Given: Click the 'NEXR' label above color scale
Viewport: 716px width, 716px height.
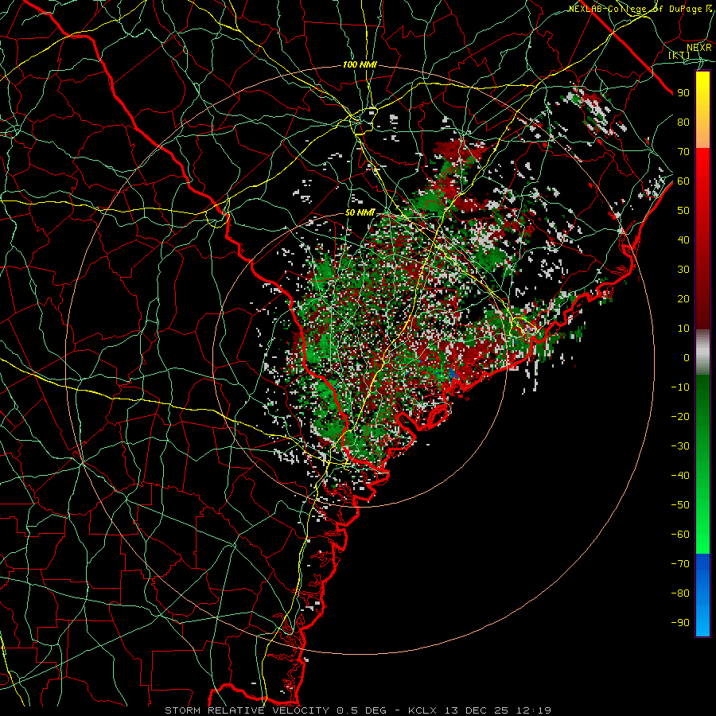Looking at the screenshot, I should click(x=698, y=48).
